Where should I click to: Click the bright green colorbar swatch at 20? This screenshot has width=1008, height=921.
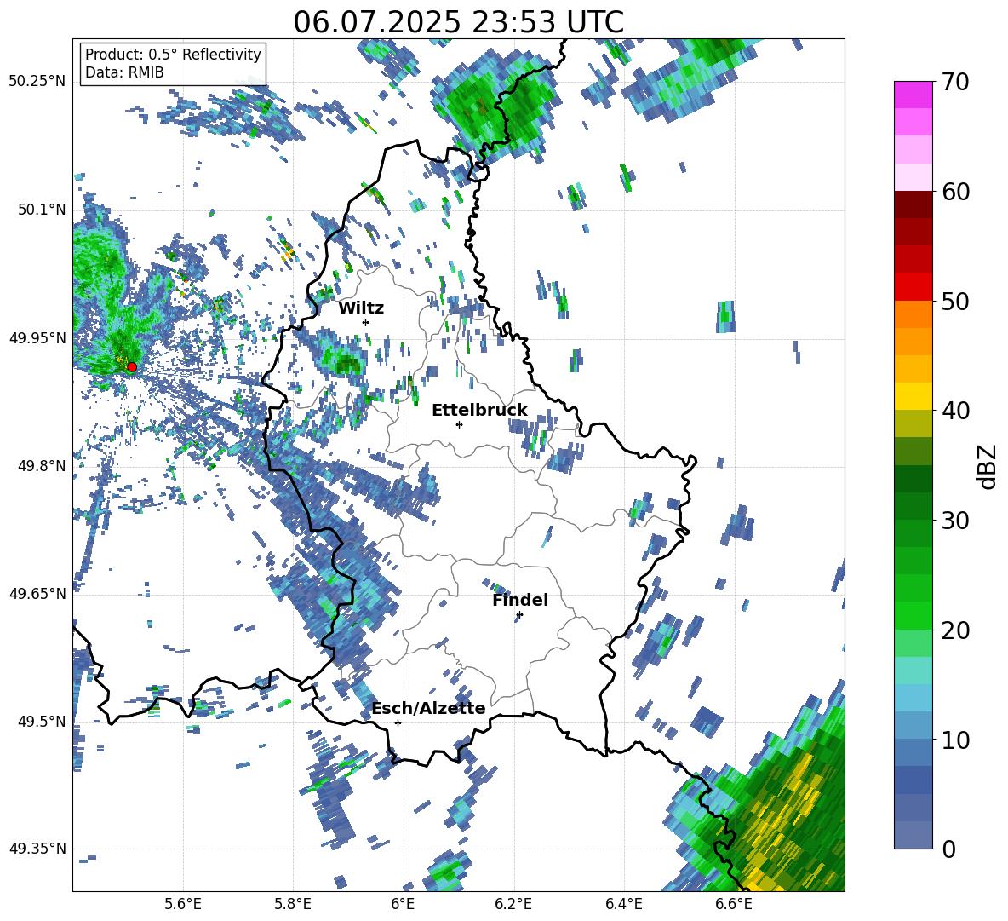[x=913, y=616]
